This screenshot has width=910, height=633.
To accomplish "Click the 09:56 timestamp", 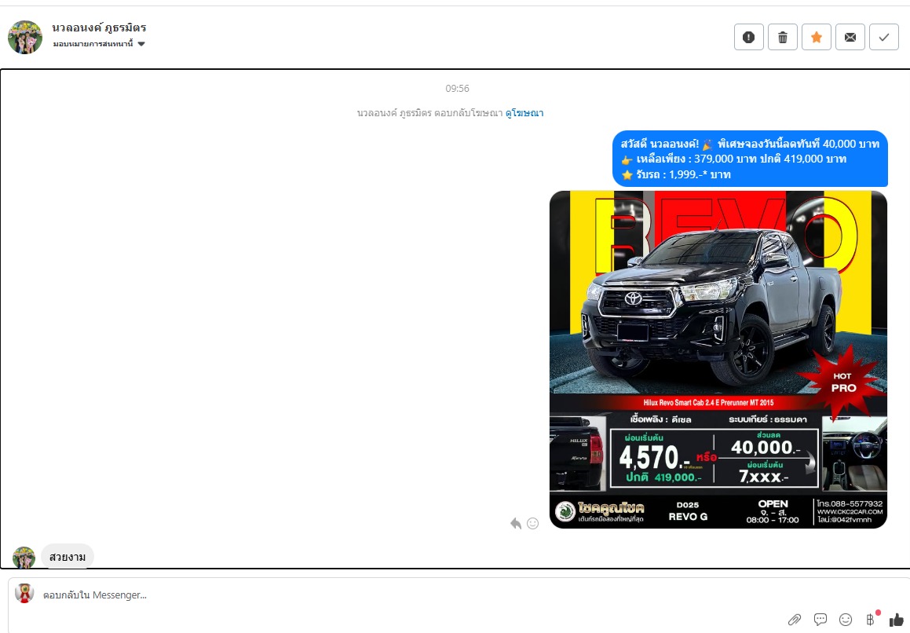I will coord(457,89).
